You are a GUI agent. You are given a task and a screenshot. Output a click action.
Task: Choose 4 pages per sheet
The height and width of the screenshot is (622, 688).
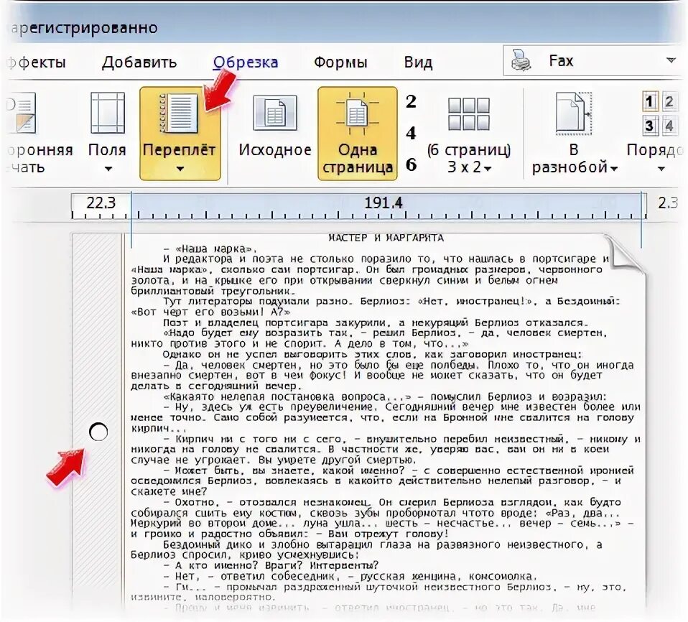tap(411, 133)
